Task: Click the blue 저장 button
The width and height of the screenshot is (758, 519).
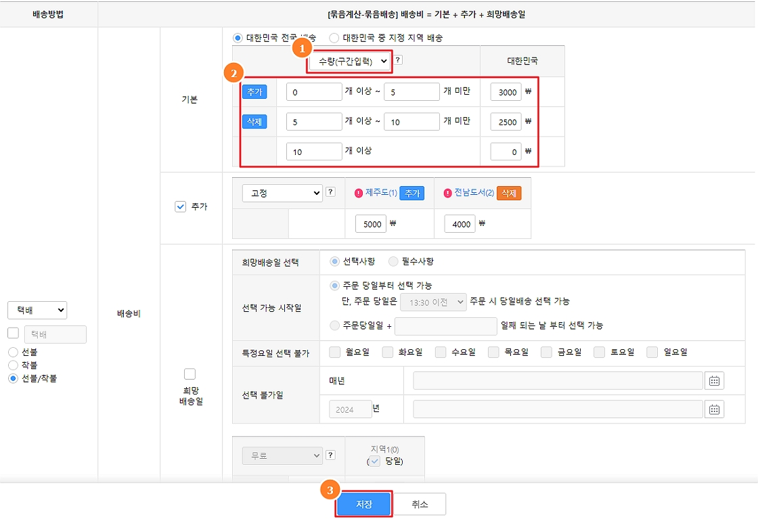Action: (x=363, y=504)
